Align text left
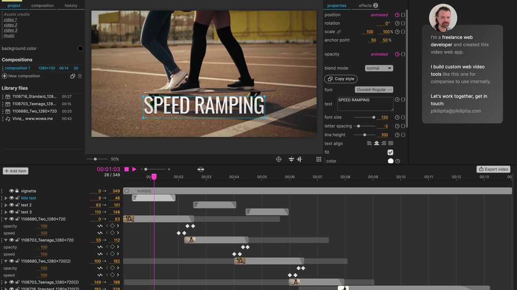Screen dimensions: 517x290 click(x=369, y=143)
